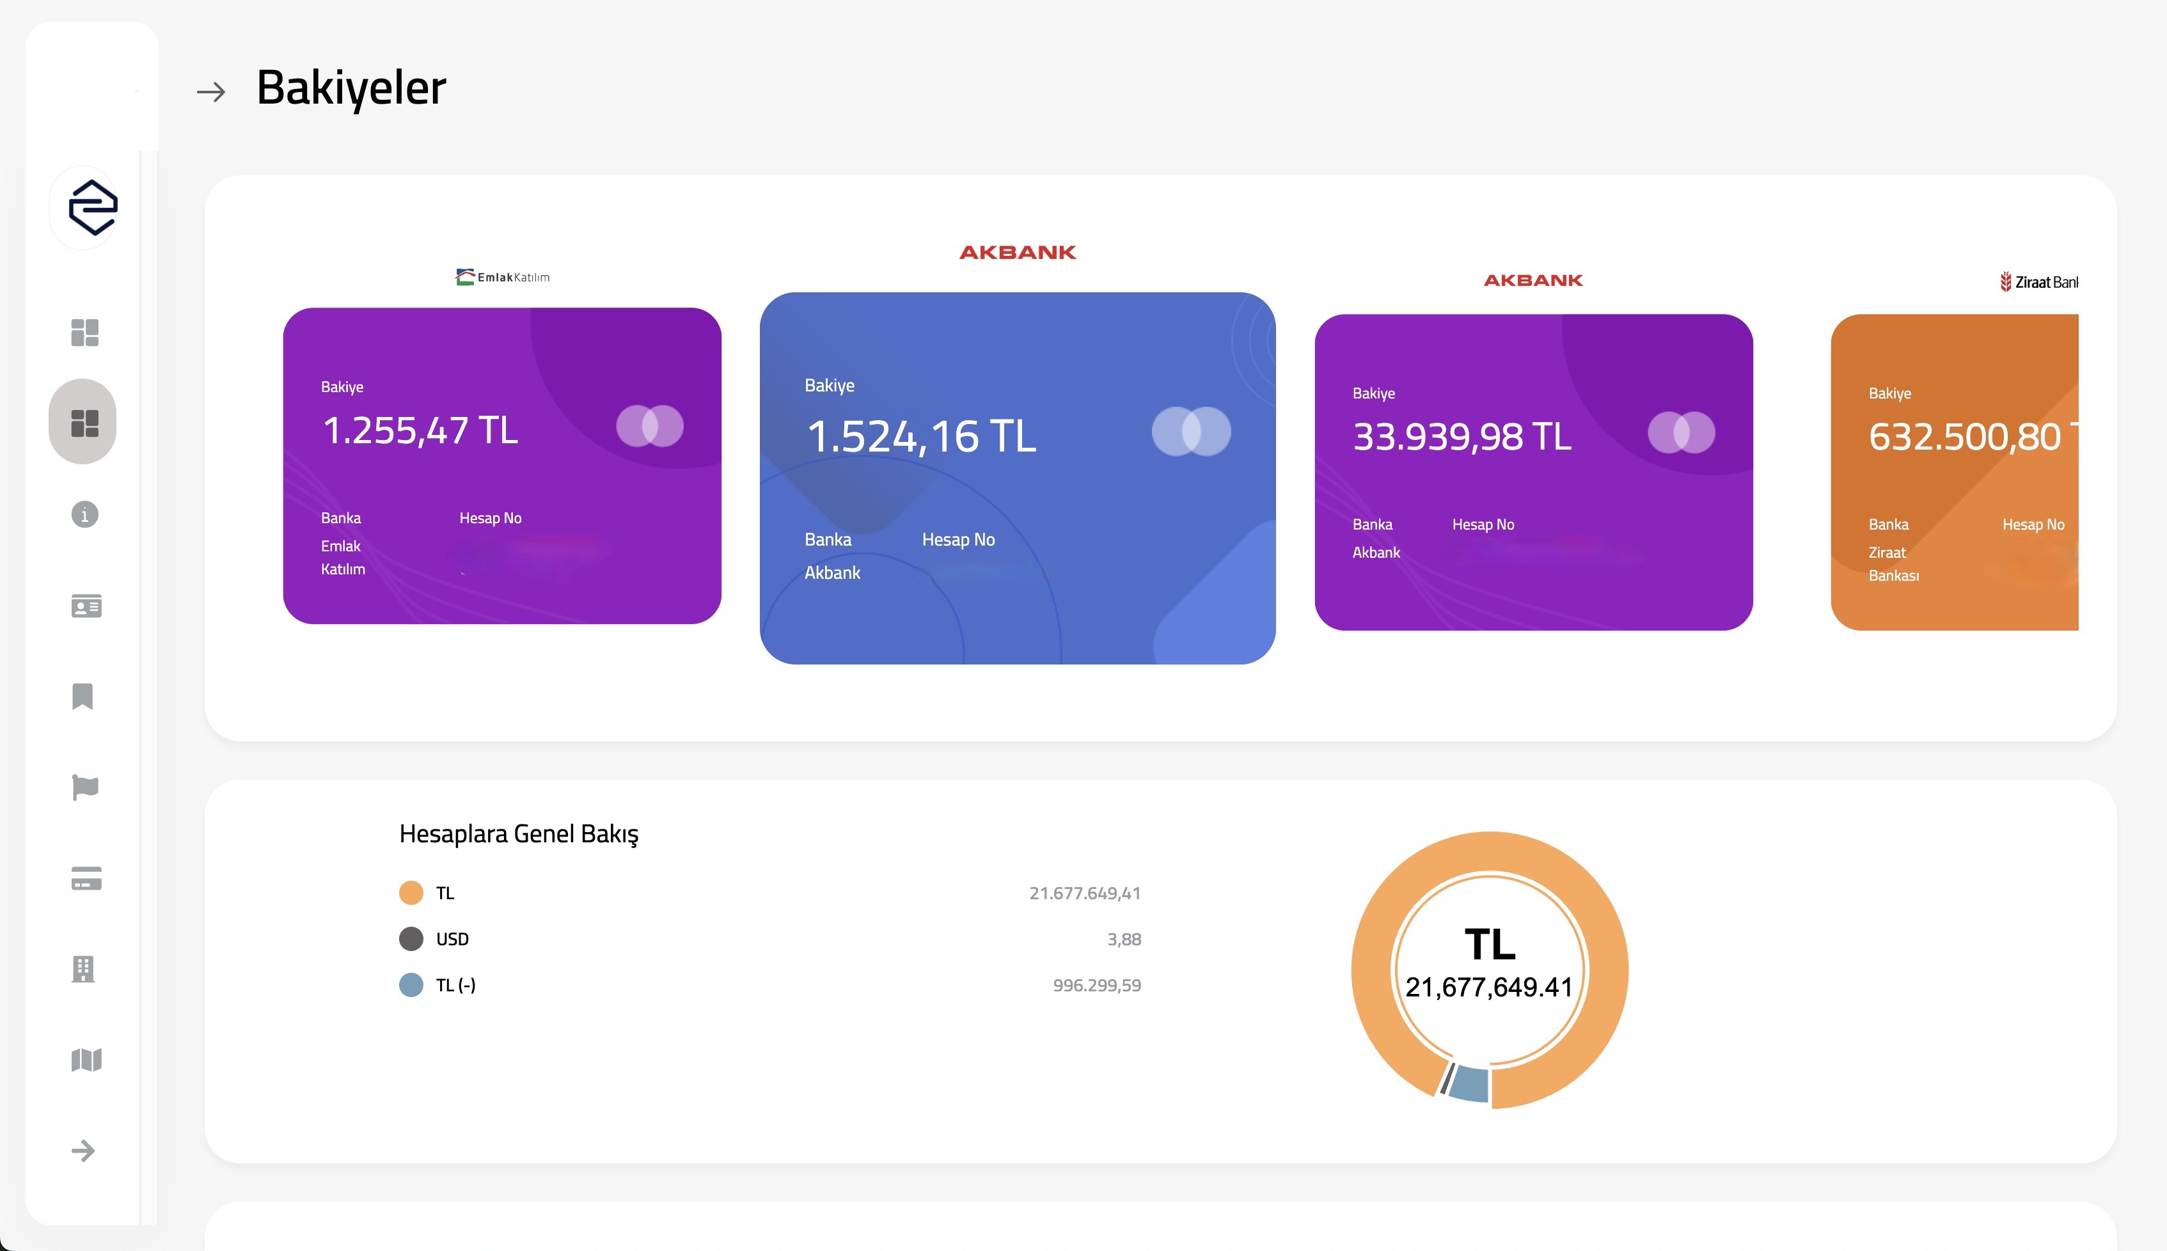
Task: Click the 1.524,16 TL balance text
Action: (921, 436)
